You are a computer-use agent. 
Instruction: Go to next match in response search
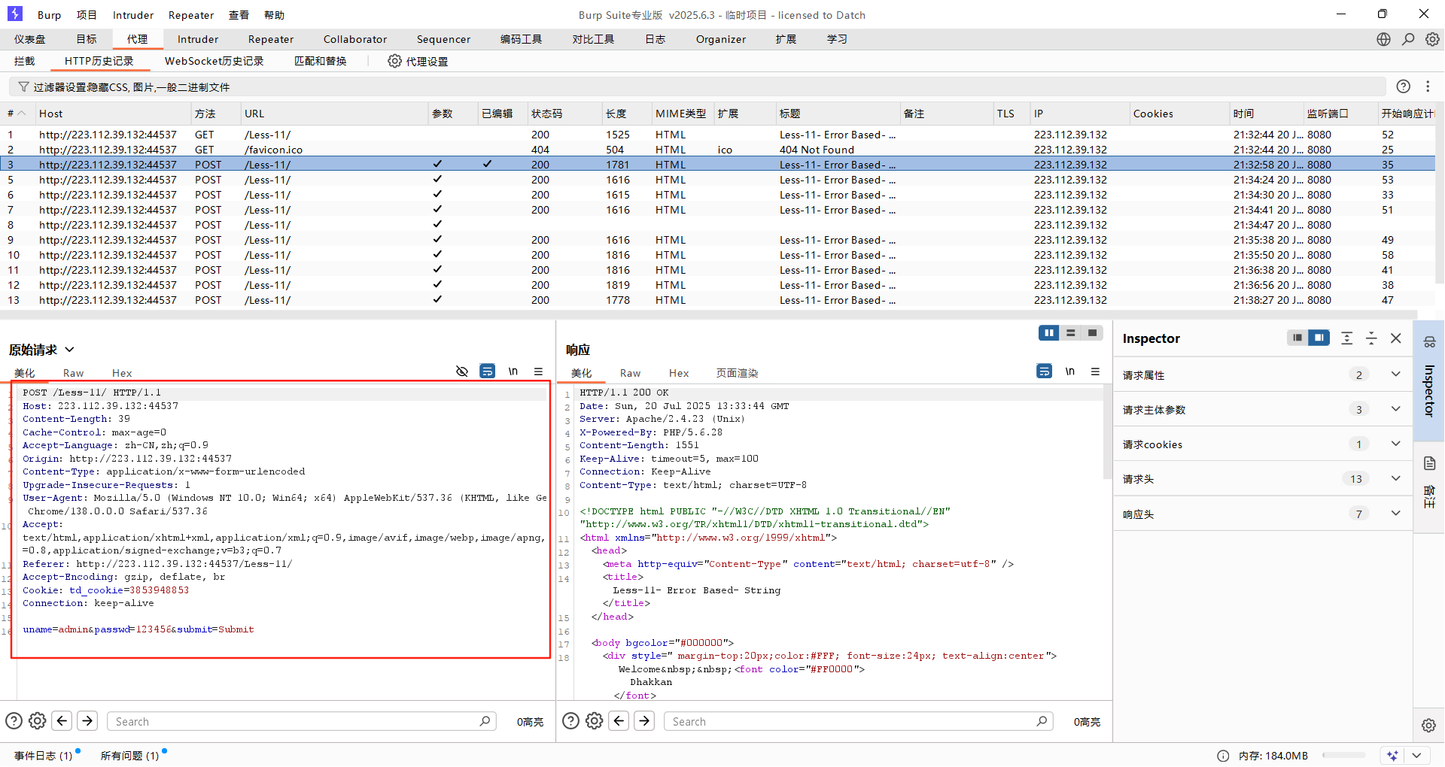644,721
